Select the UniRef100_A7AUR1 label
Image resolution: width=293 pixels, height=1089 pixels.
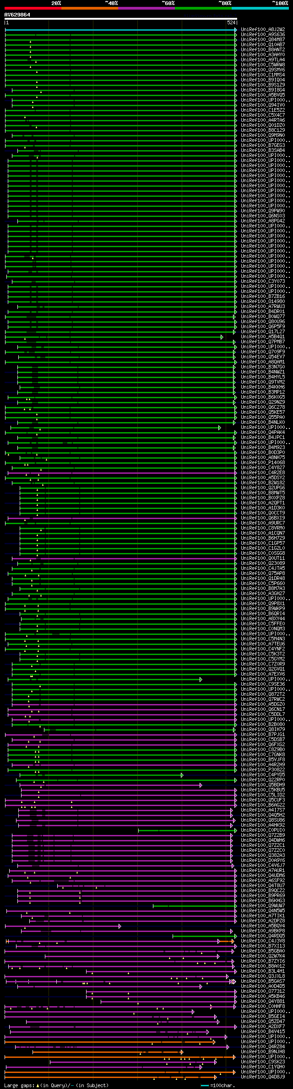tap(263, 871)
